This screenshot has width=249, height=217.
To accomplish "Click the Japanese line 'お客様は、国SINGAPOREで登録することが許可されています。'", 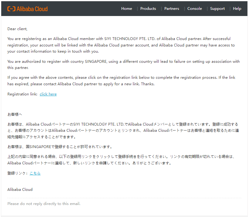I will 60,147.
